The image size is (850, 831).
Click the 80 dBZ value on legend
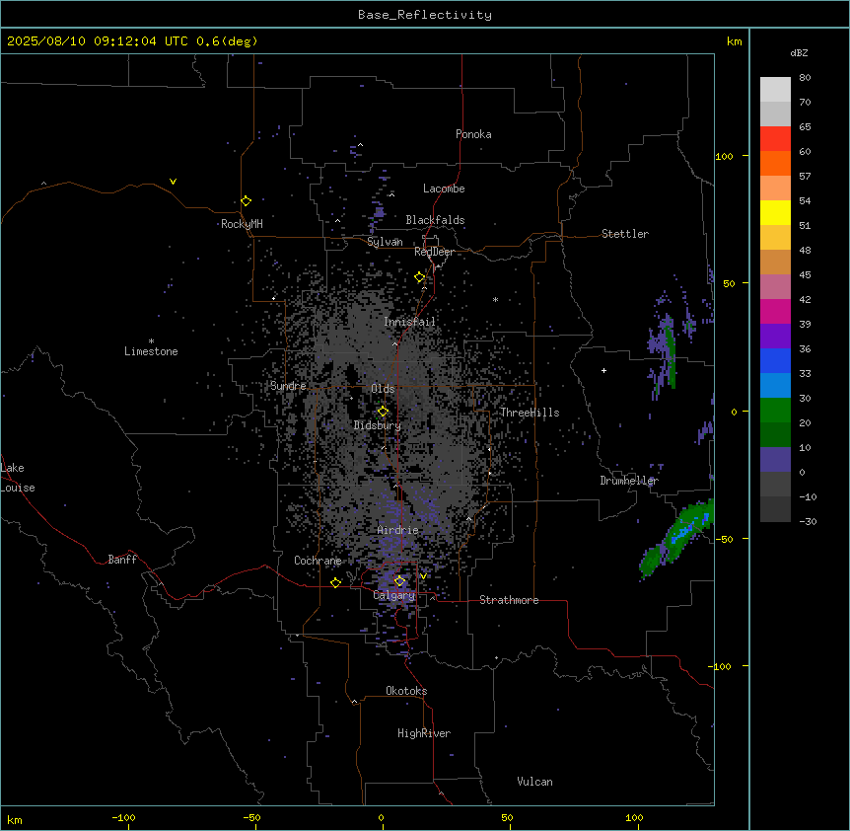pyautogui.click(x=805, y=78)
